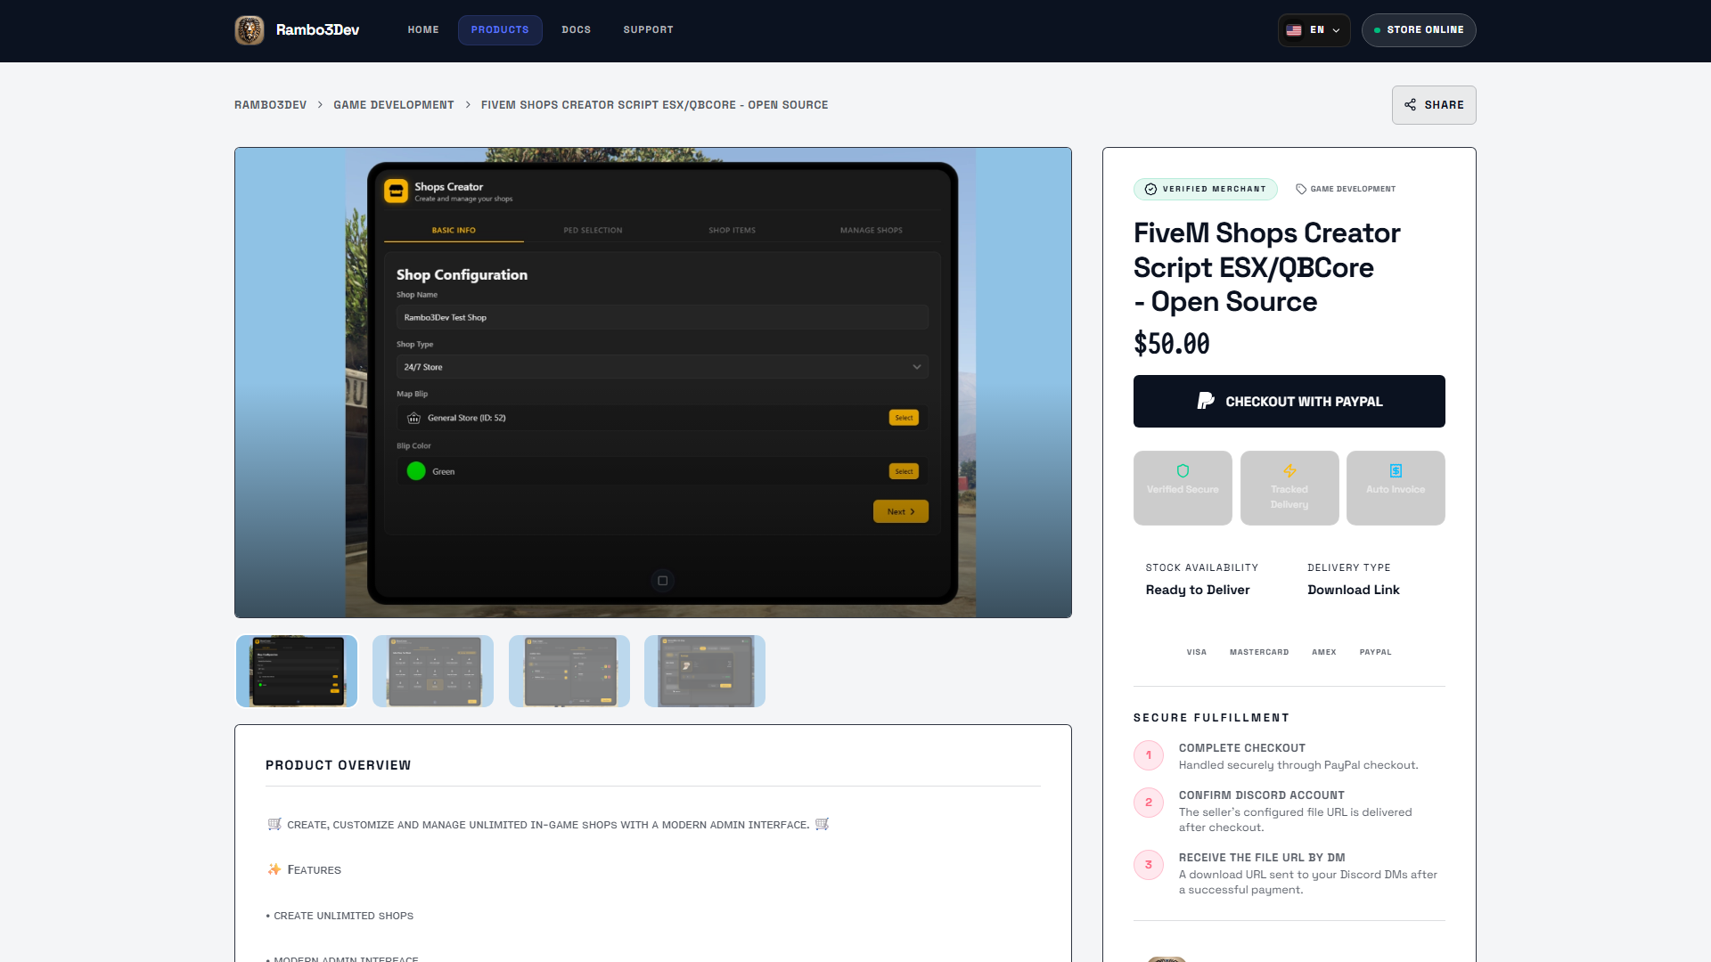Click the Download Link delivery text

(x=1354, y=590)
